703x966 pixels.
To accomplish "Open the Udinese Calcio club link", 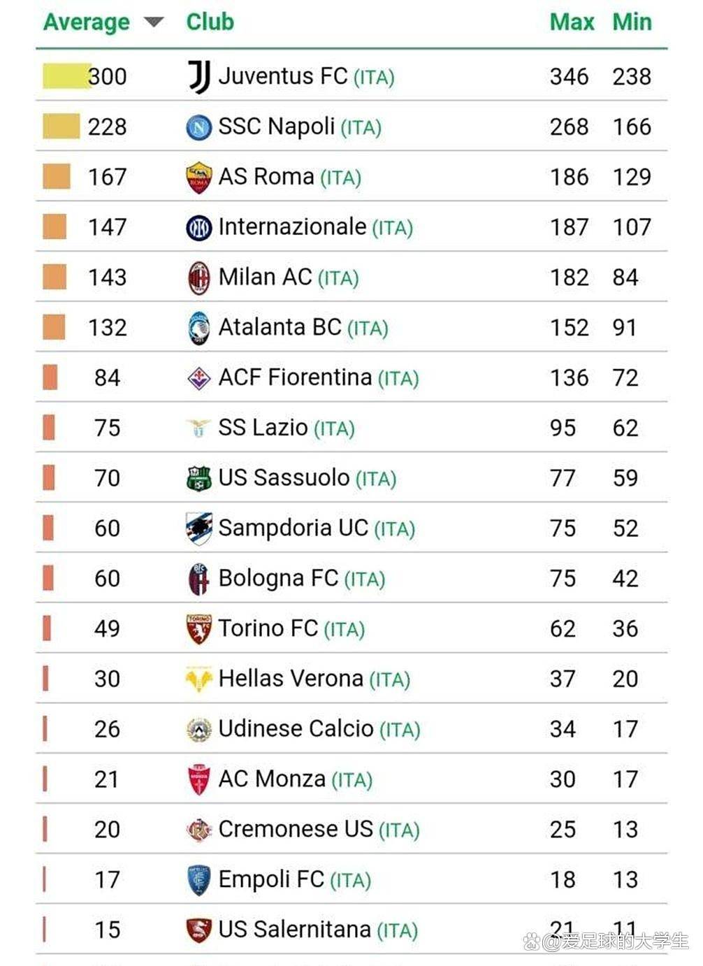I will click(296, 729).
